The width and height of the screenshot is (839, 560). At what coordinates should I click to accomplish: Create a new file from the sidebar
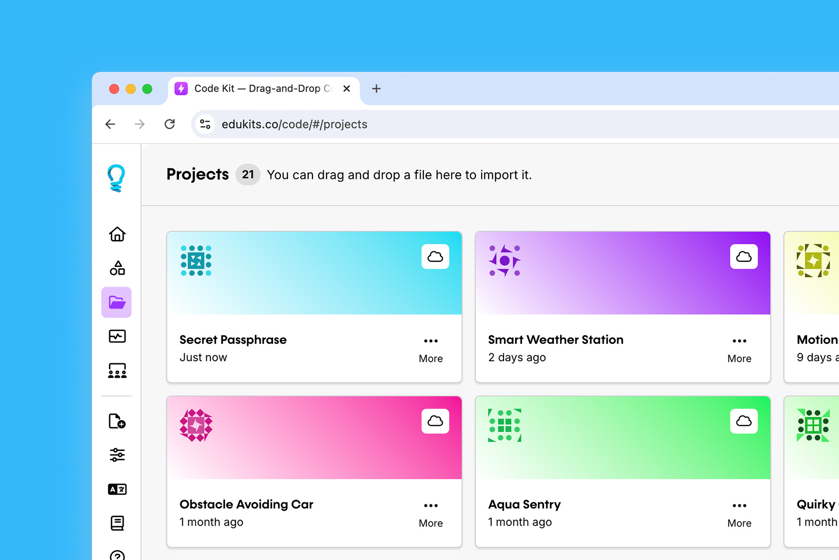pyautogui.click(x=117, y=421)
